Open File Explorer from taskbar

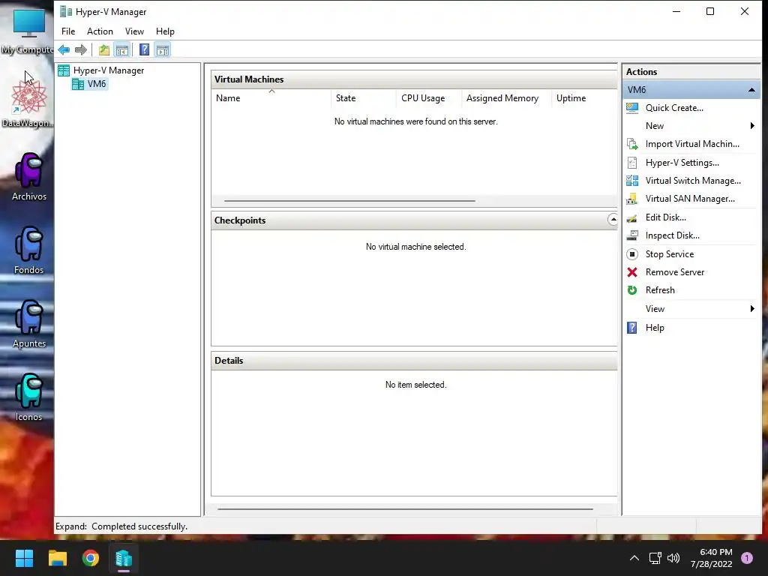(x=57, y=558)
